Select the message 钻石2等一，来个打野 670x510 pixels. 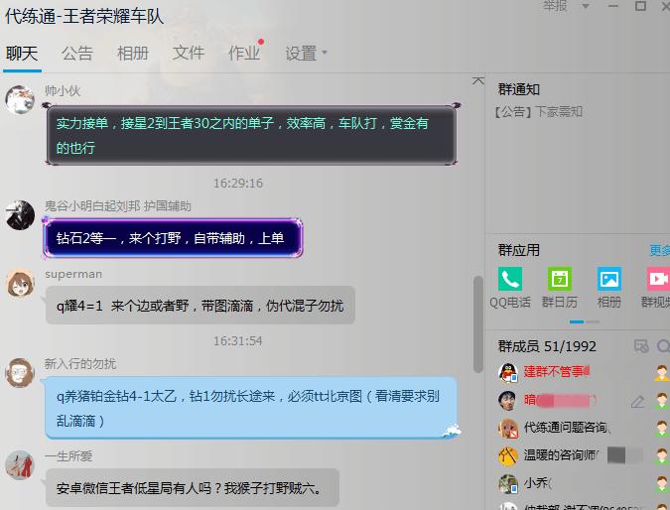[x=173, y=238]
